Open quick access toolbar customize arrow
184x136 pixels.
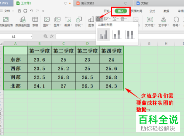pos(43,11)
